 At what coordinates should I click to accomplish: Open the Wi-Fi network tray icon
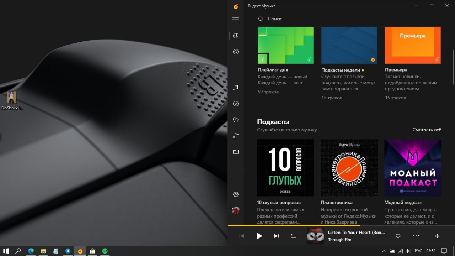401,251
